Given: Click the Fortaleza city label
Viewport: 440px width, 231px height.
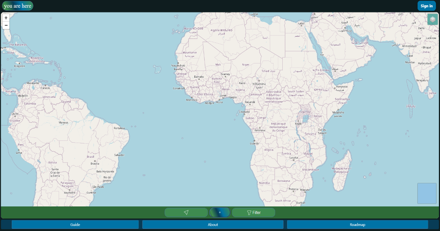Looking at the screenshot, I should 119,128.
